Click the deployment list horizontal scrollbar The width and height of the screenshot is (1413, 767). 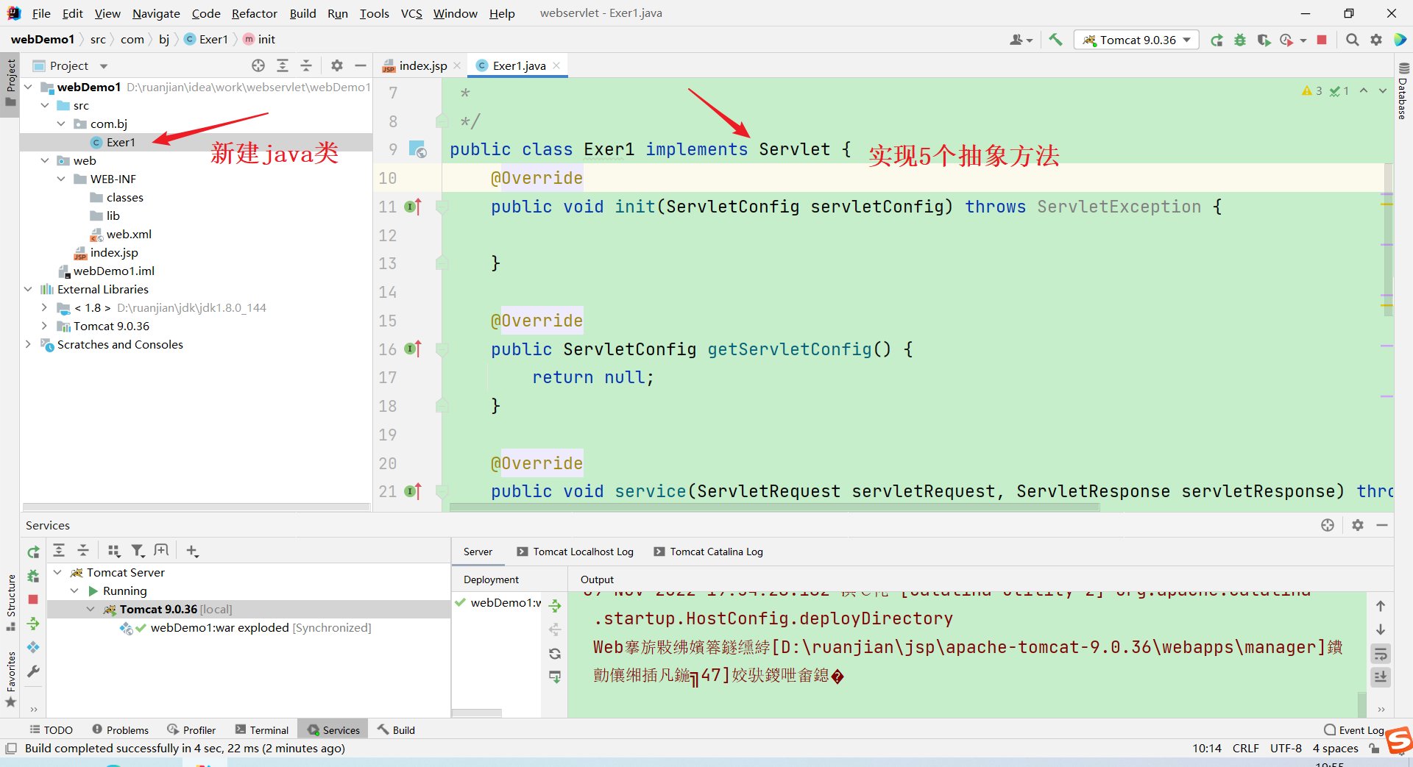pyautogui.click(x=477, y=713)
